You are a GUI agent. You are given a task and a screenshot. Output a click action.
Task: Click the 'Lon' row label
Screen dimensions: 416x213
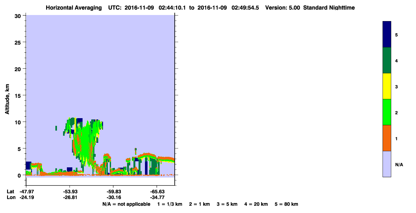click(x=11, y=197)
